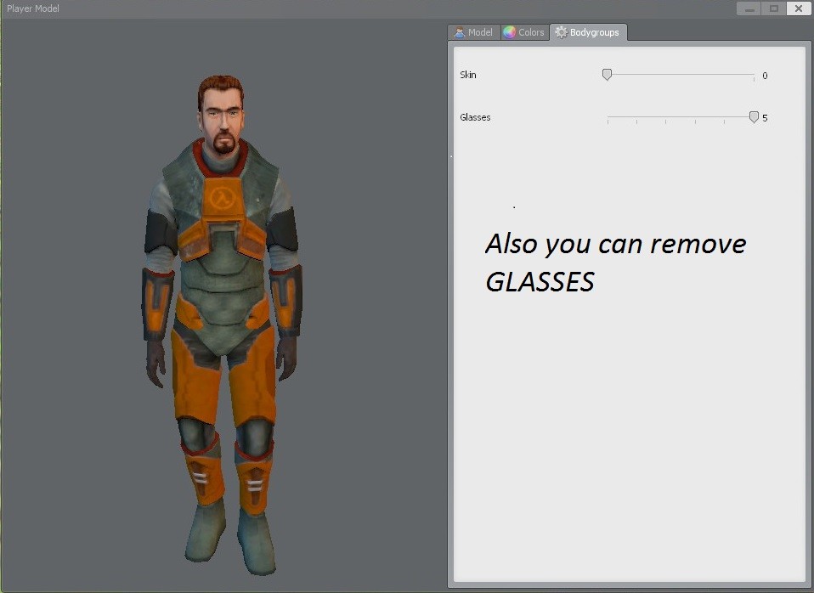Click the Player Model title bar text
The image size is (814, 593).
coord(32,8)
